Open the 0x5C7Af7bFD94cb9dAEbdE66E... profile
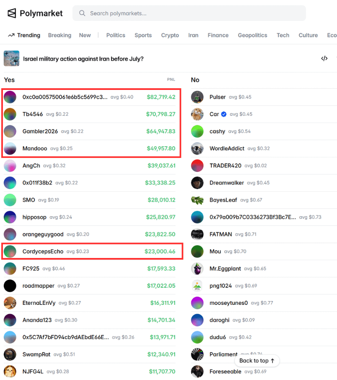This screenshot has height=380, width=337. [66, 337]
